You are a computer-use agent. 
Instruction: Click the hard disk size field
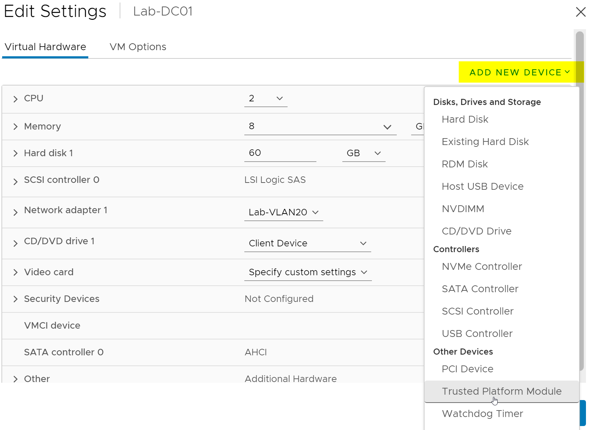tap(280, 153)
